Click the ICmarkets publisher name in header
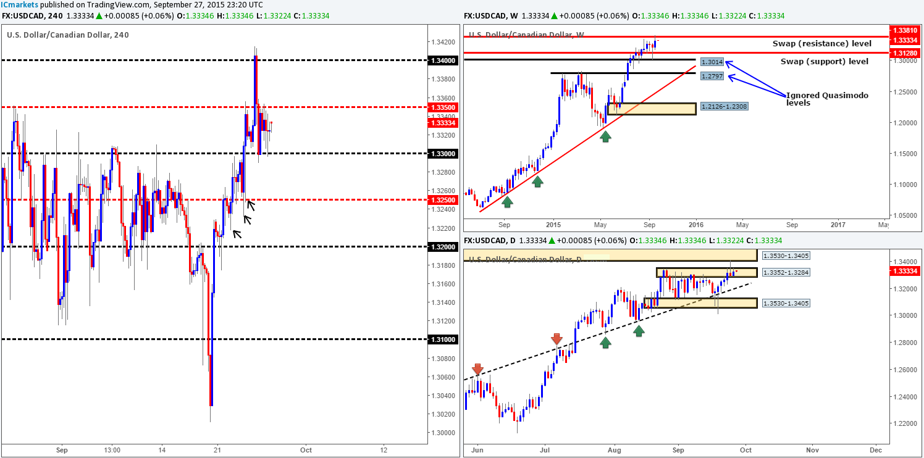This screenshot has width=924, height=458. 19,5
